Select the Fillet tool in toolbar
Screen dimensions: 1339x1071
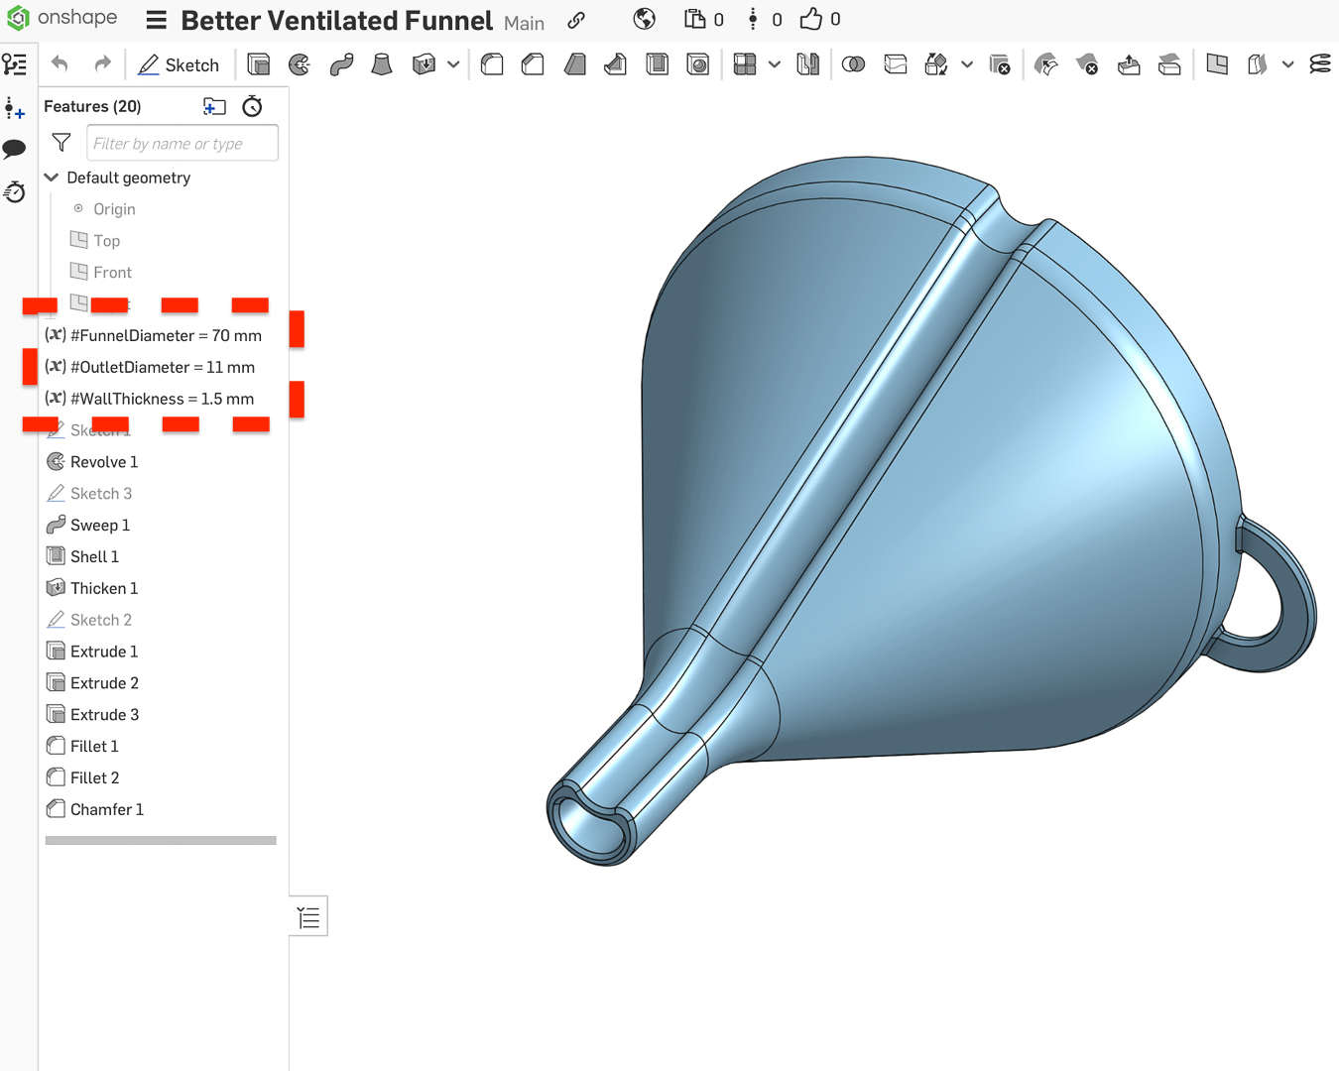492,64
